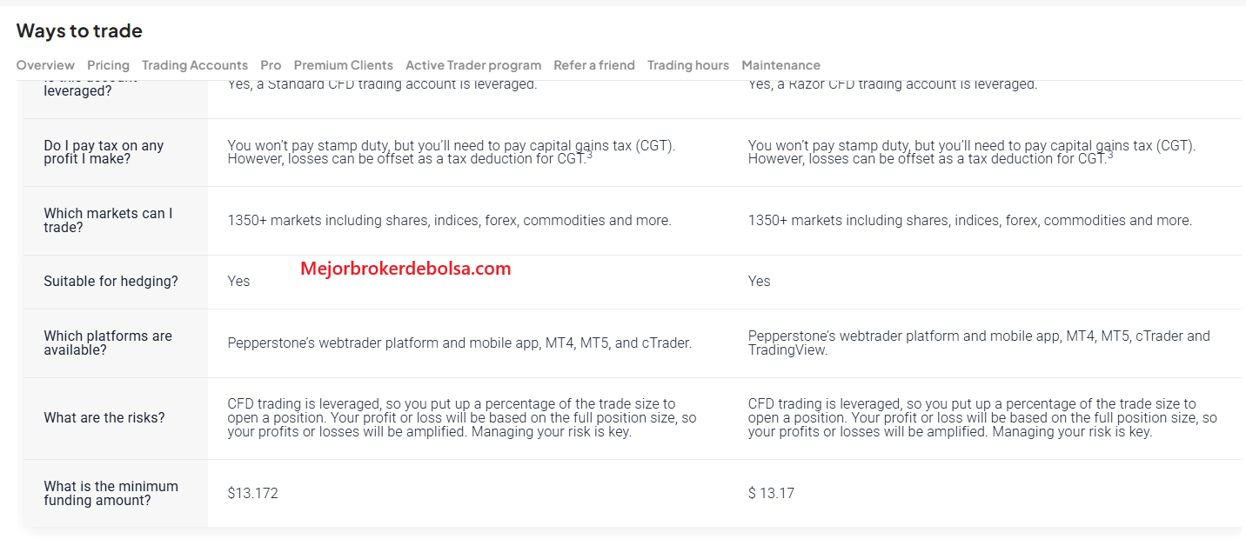The height and width of the screenshot is (539, 1246).
Task: Open the Pro tab
Action: 271,65
